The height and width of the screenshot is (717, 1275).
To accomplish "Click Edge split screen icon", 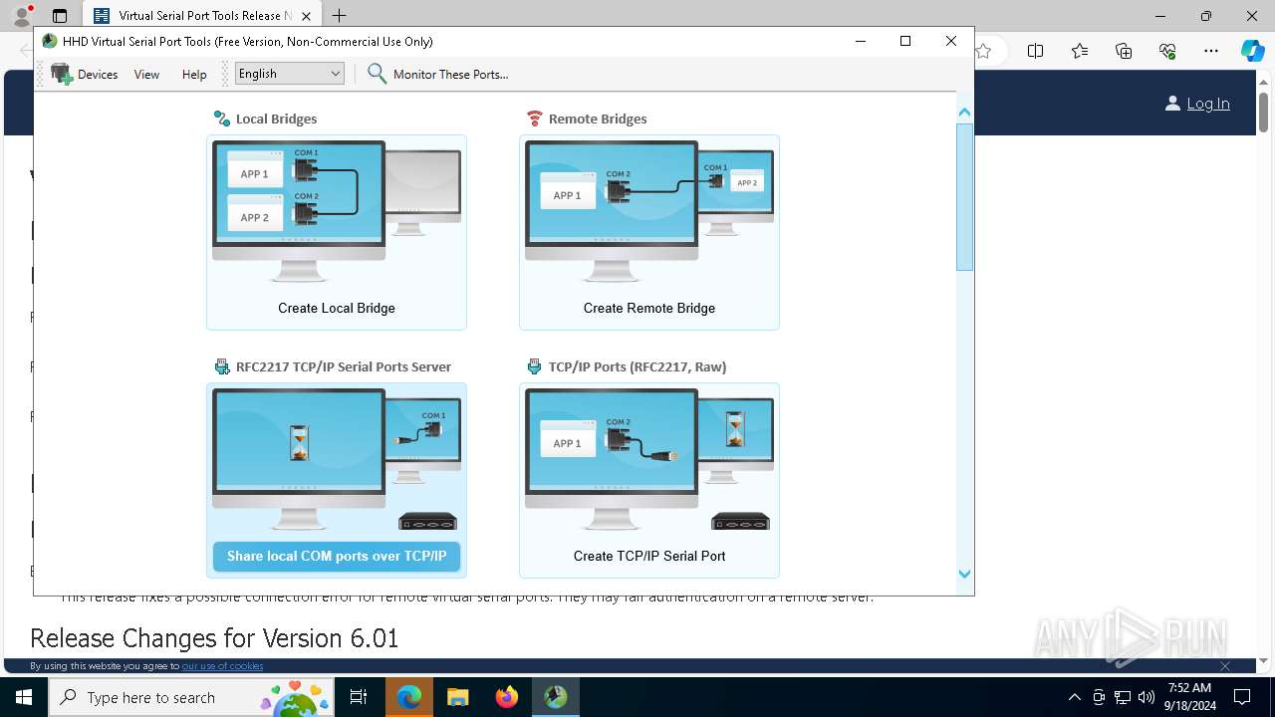I will tap(1035, 51).
